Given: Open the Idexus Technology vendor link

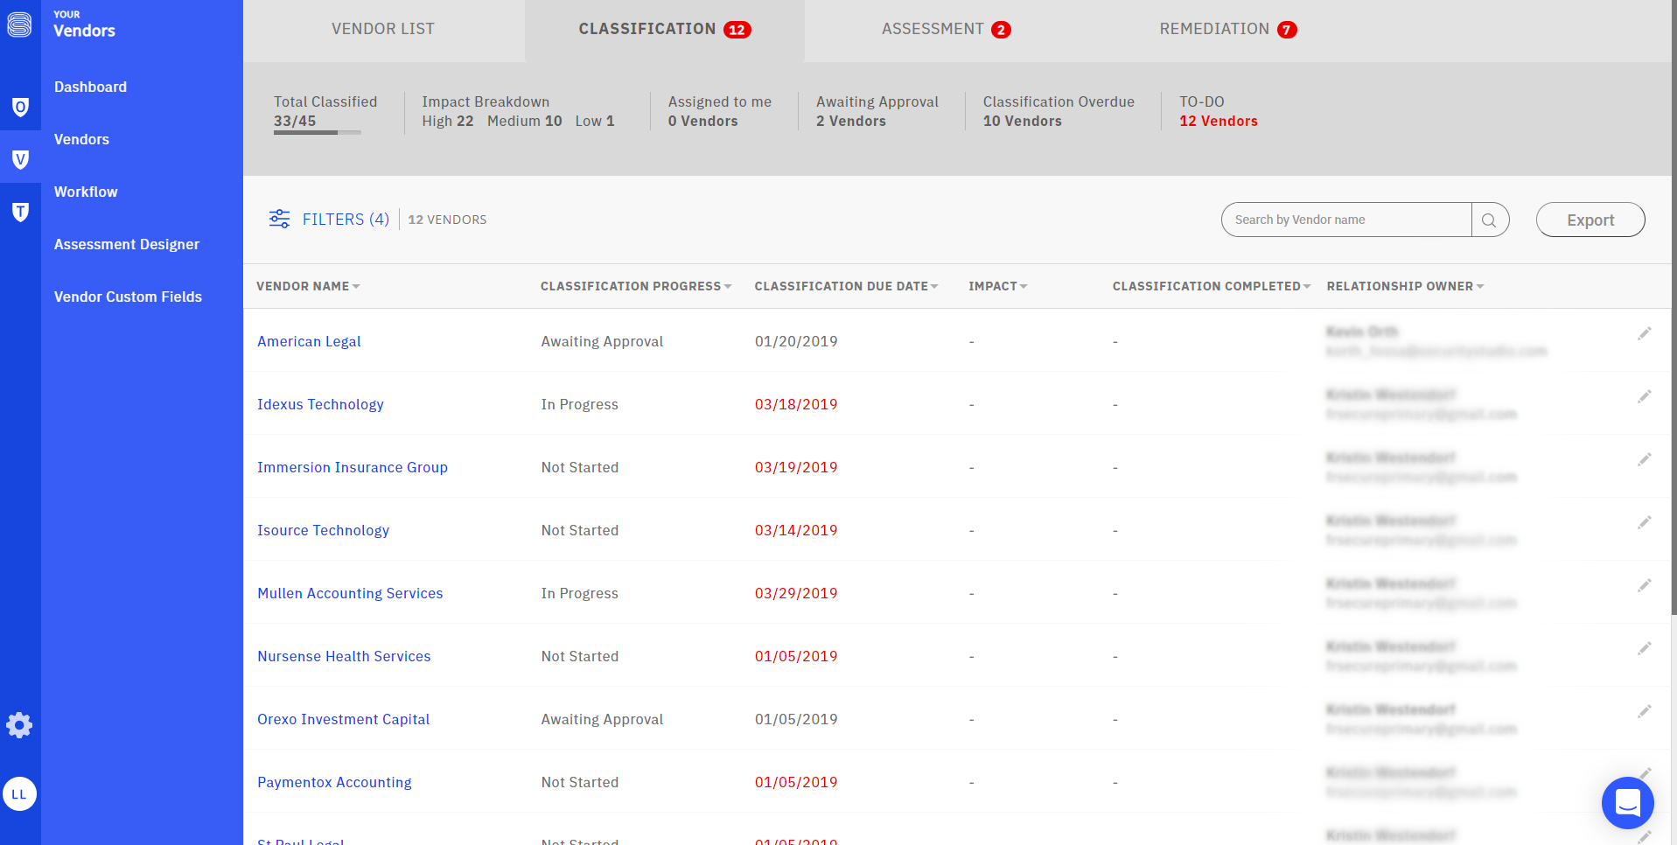Looking at the screenshot, I should coord(320,404).
